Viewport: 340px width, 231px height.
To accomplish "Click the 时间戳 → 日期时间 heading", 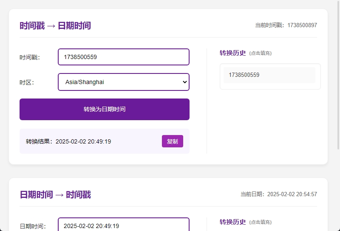I will [55, 25].
